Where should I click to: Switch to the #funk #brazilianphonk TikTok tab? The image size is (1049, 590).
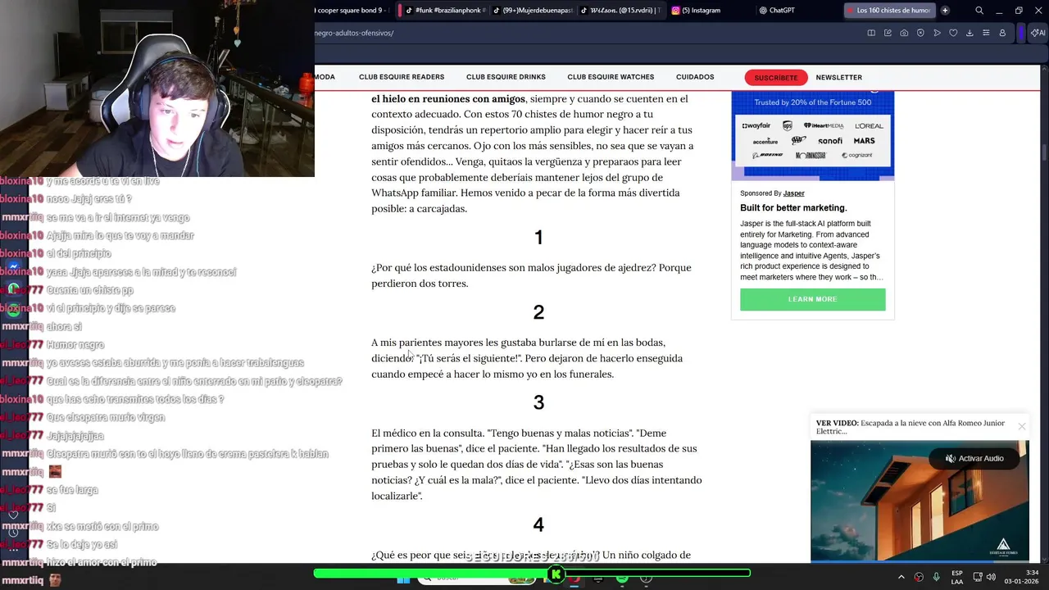tap(443, 11)
